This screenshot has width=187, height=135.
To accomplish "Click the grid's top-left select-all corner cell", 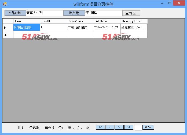I will [x=8, y=21].
